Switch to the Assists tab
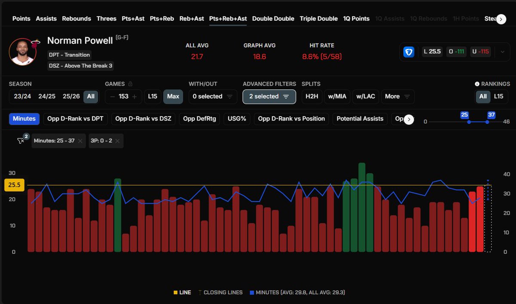516x304 pixels. click(x=46, y=18)
